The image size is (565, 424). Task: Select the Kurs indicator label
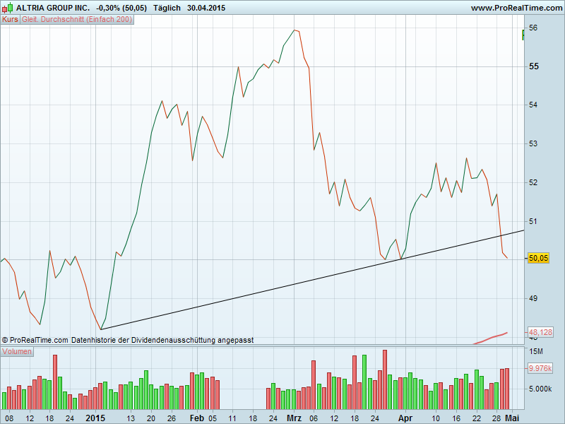point(11,20)
